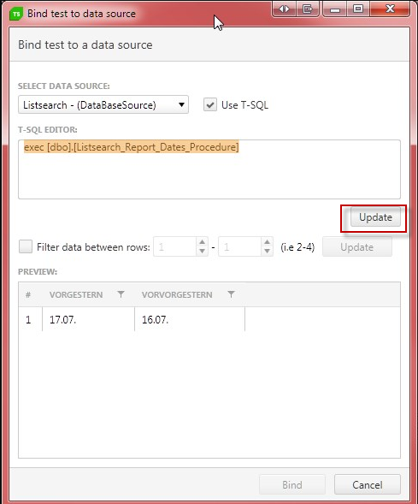Click the green TS application icon

(x=16, y=14)
